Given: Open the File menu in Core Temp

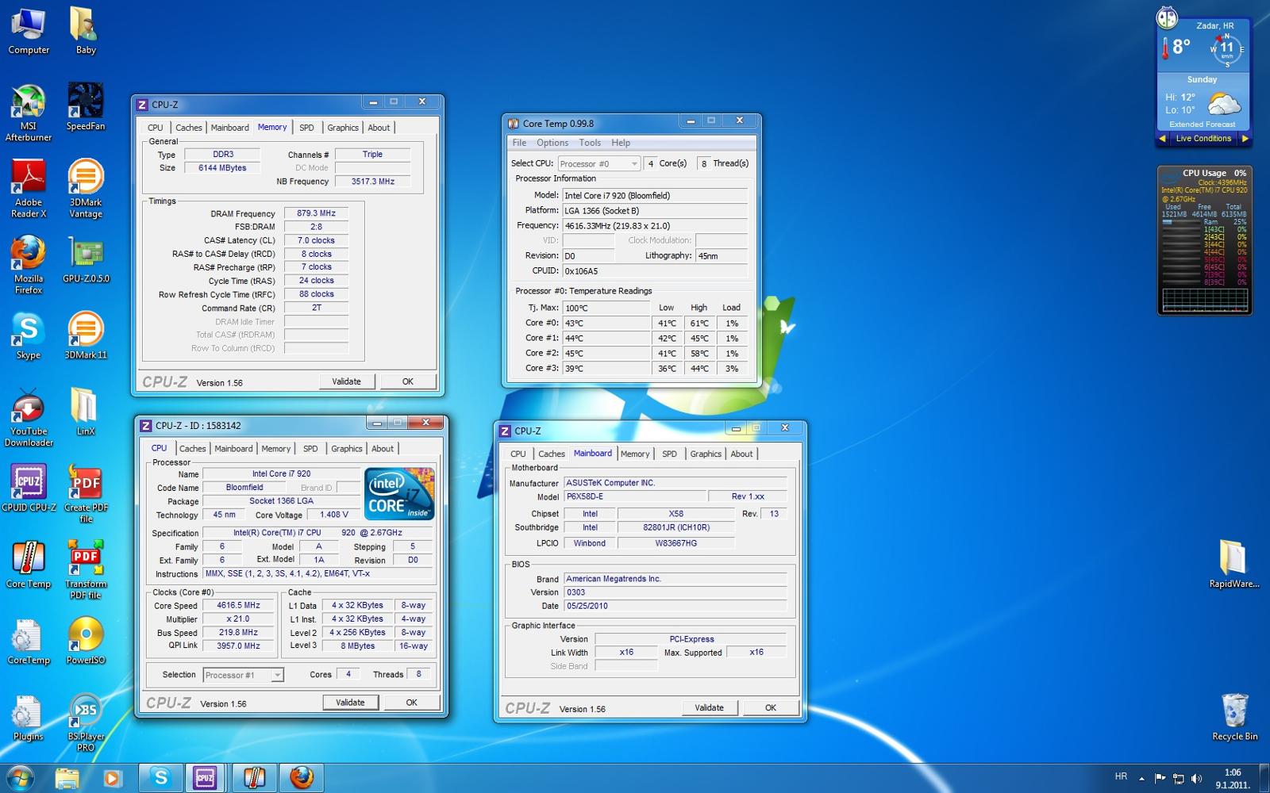Looking at the screenshot, I should [x=519, y=143].
